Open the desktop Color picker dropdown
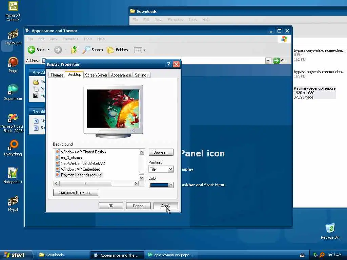This screenshot has height=260, width=347. (x=171, y=185)
